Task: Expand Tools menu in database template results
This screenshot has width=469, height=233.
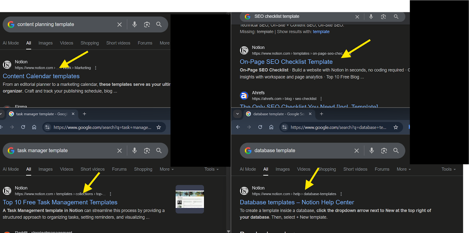Action: (448, 169)
